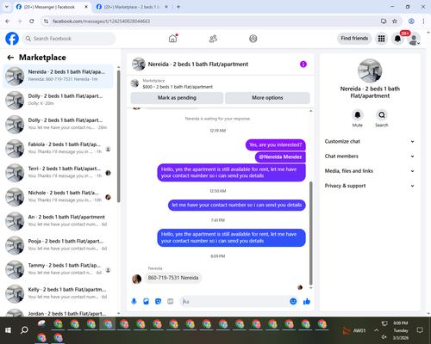
Task: Open the taskbar volume icon
Action: click(384, 337)
